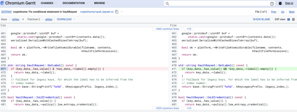Switch to unified diff view icon

[293, 19]
